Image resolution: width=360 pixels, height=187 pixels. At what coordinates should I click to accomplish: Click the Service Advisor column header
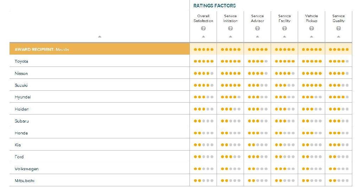pos(257,18)
